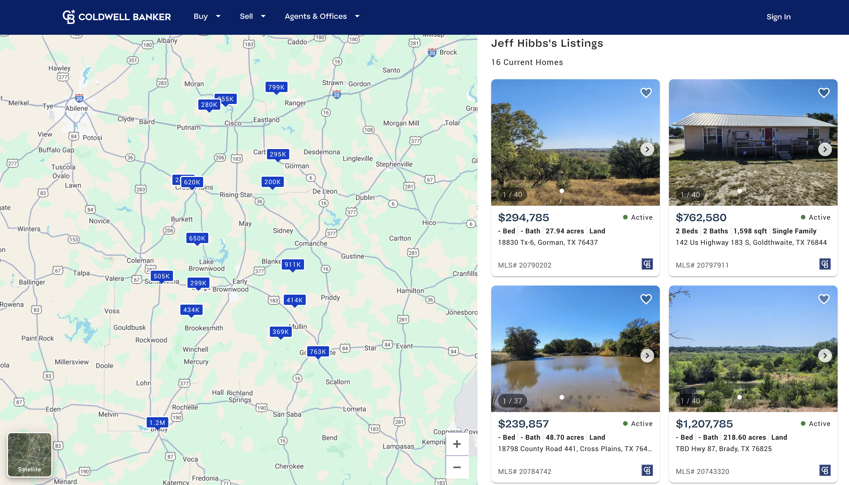Zoom out on the map
This screenshot has height=485, width=849.
coord(457,467)
